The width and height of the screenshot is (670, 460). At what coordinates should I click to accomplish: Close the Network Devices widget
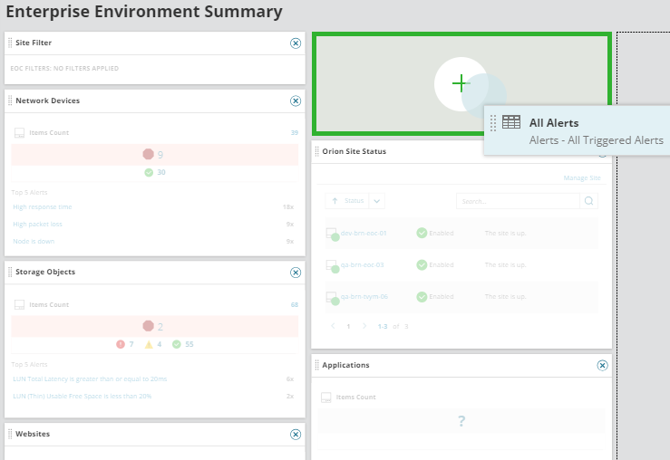pos(295,101)
